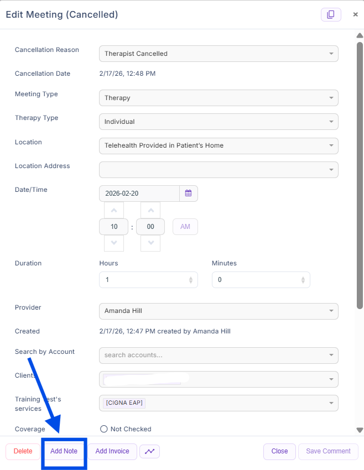Image resolution: width=364 pixels, height=470 pixels.
Task: Increase the hour with up chevron
Action: (x=114, y=210)
